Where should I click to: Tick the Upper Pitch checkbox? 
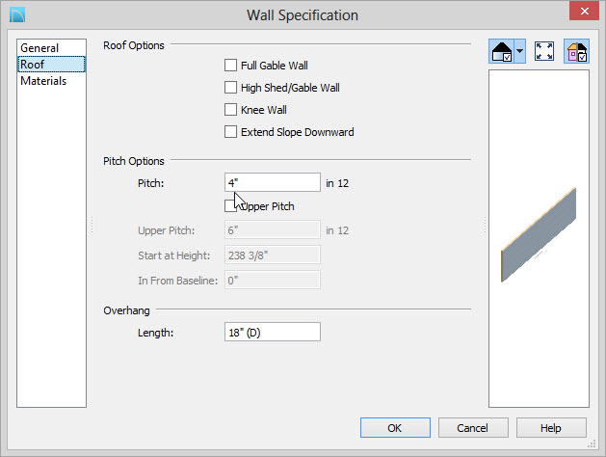[230, 206]
